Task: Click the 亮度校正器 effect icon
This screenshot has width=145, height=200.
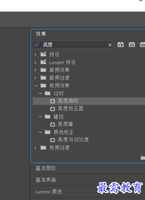Action: pos(53,109)
